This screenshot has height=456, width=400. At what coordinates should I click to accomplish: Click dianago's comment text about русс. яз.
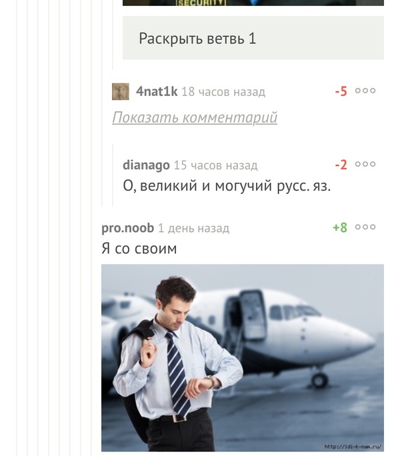[x=227, y=185]
